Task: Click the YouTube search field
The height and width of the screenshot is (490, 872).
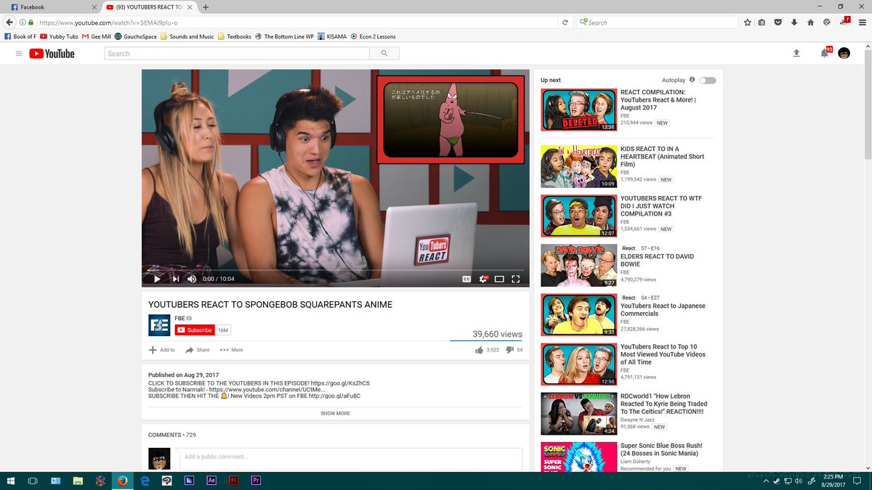Action: click(x=237, y=53)
